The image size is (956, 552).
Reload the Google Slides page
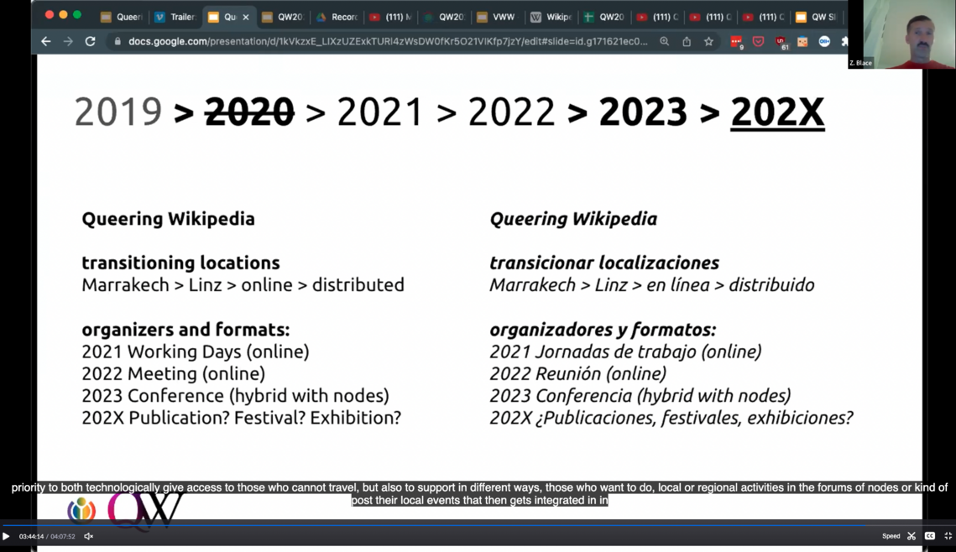tap(91, 41)
